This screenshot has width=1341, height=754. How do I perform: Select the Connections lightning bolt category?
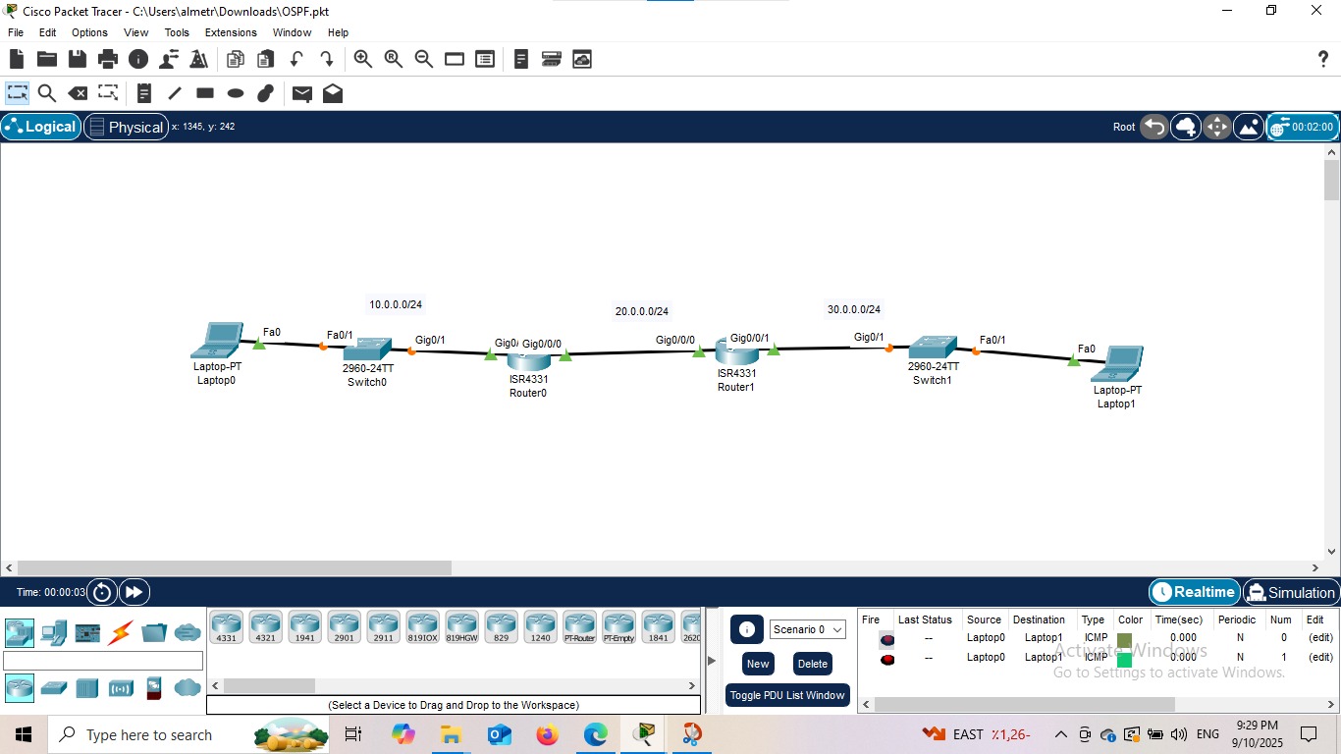121,632
